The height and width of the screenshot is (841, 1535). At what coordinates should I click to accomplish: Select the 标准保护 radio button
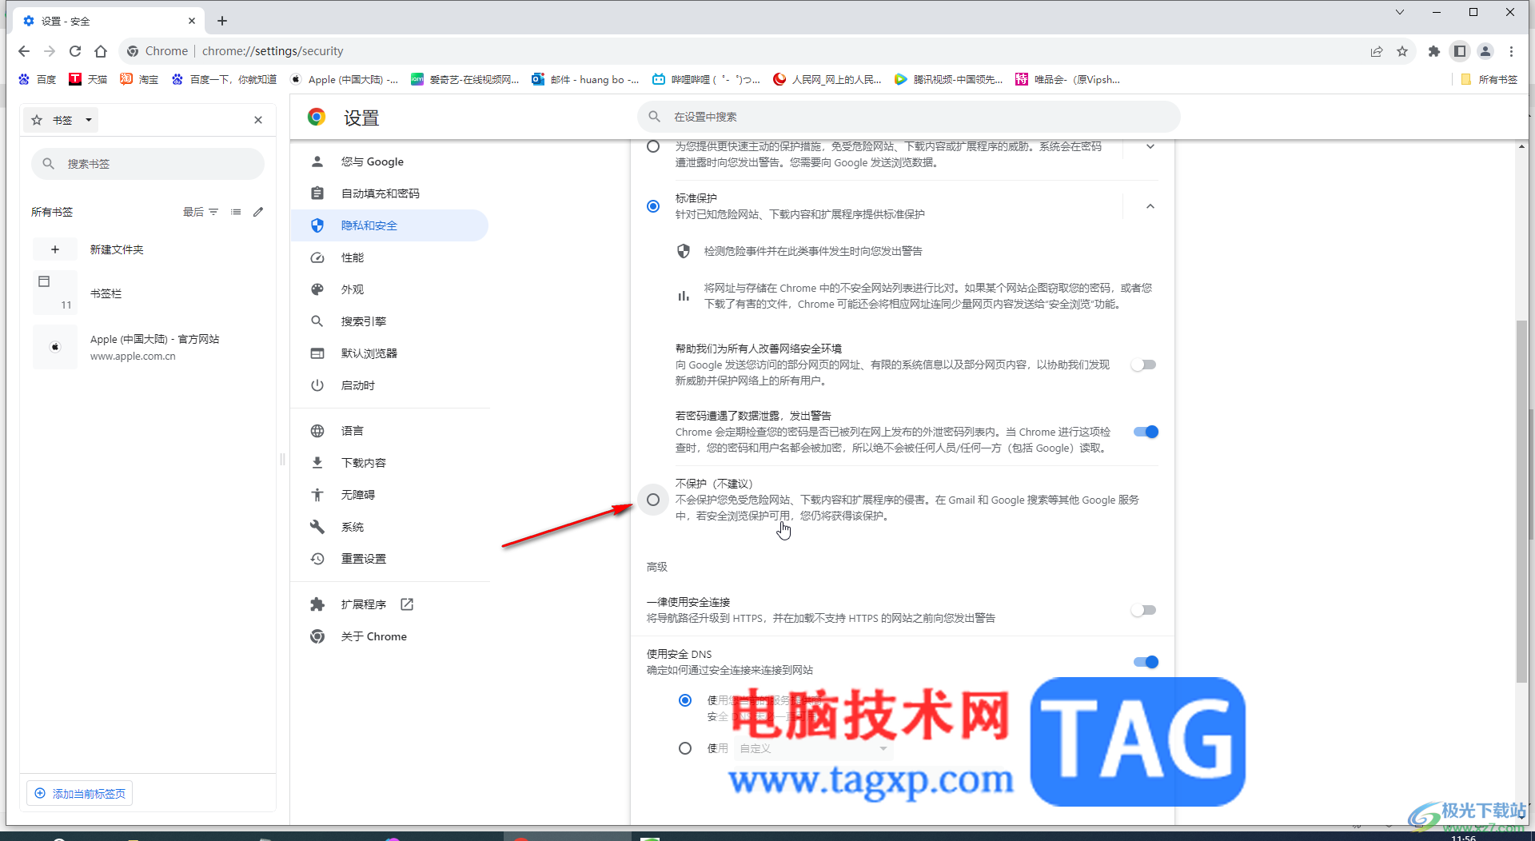[653, 206]
